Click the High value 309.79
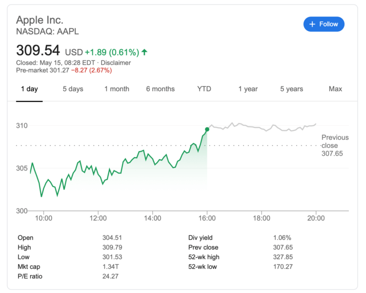 [x=112, y=248]
